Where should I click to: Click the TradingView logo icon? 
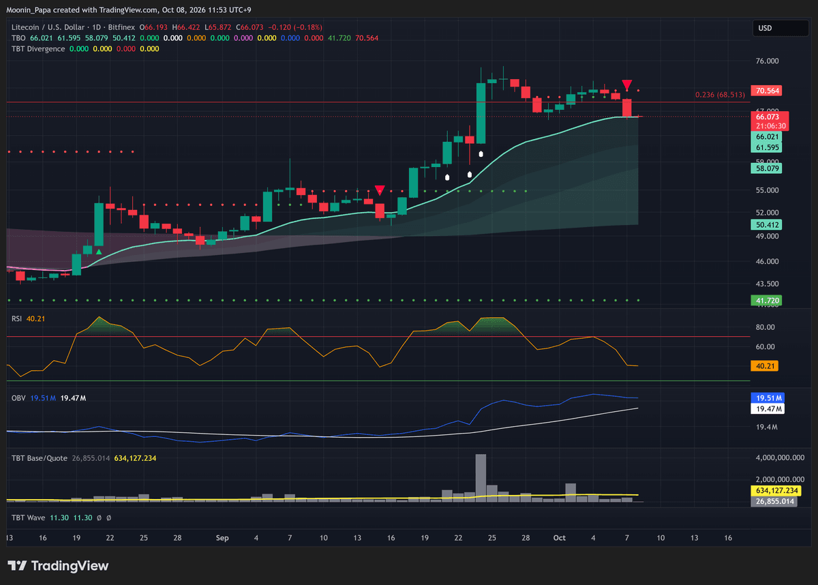(x=18, y=566)
